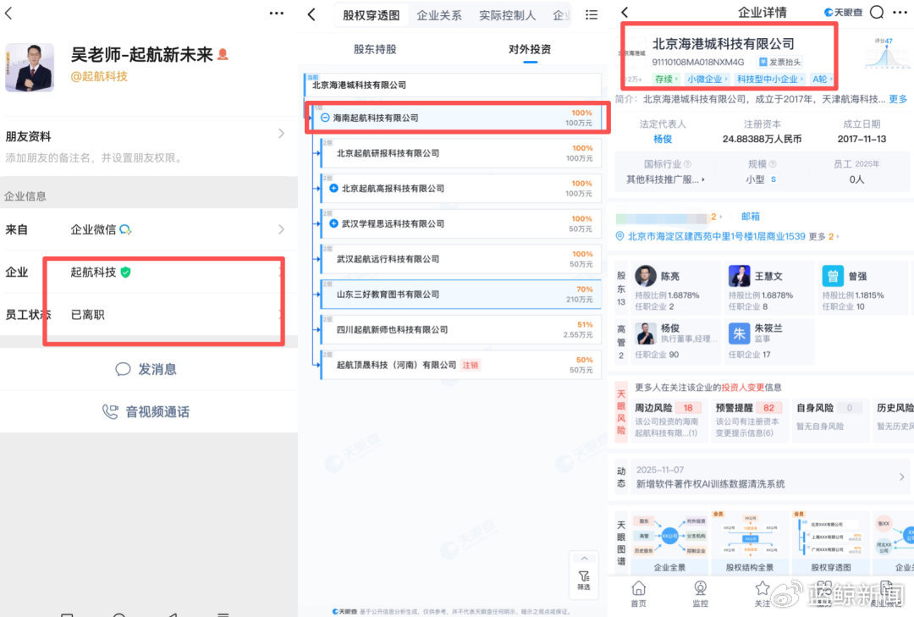Tap the 首页 home icon in bottom bar

(639, 594)
